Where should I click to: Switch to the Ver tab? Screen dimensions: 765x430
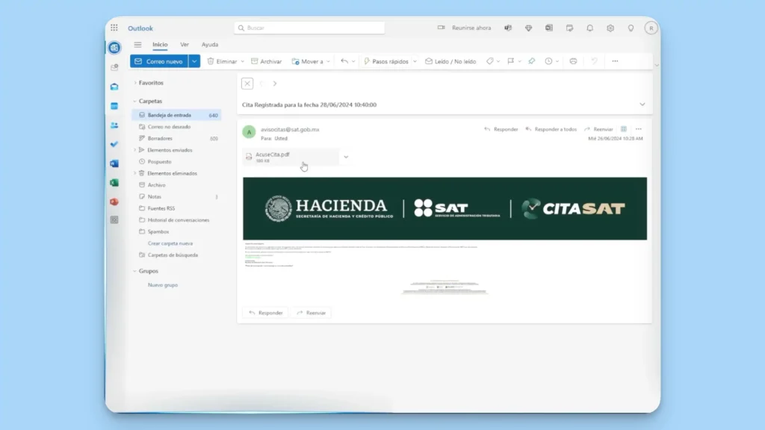(x=185, y=44)
